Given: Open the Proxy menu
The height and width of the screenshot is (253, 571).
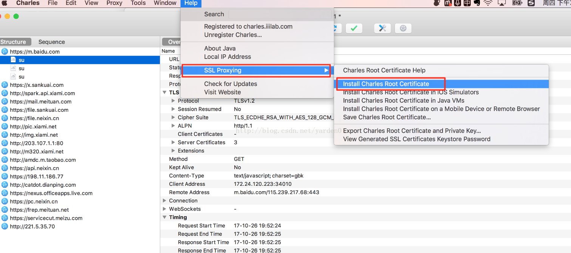Looking at the screenshot, I should (114, 3).
